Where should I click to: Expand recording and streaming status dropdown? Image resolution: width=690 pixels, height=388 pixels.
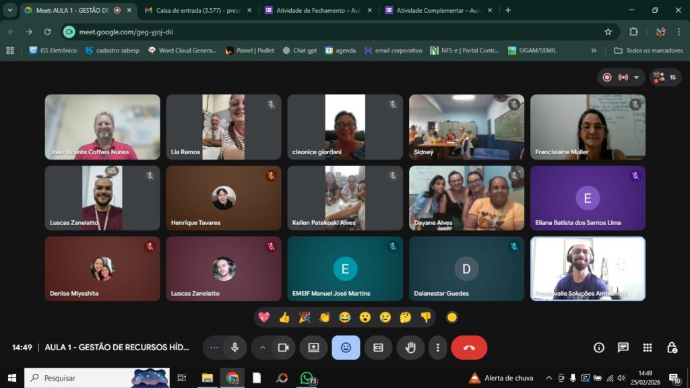pos(636,77)
